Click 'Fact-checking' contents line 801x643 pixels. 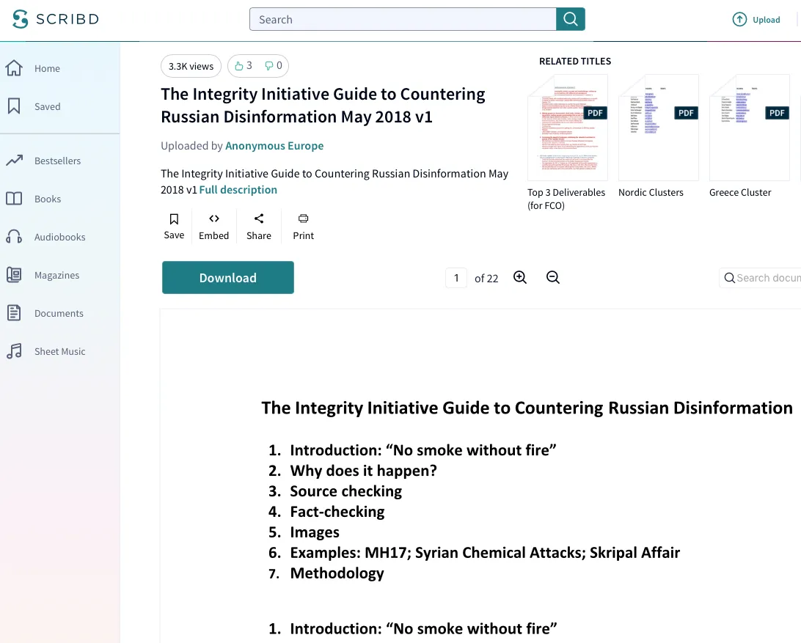(x=337, y=511)
